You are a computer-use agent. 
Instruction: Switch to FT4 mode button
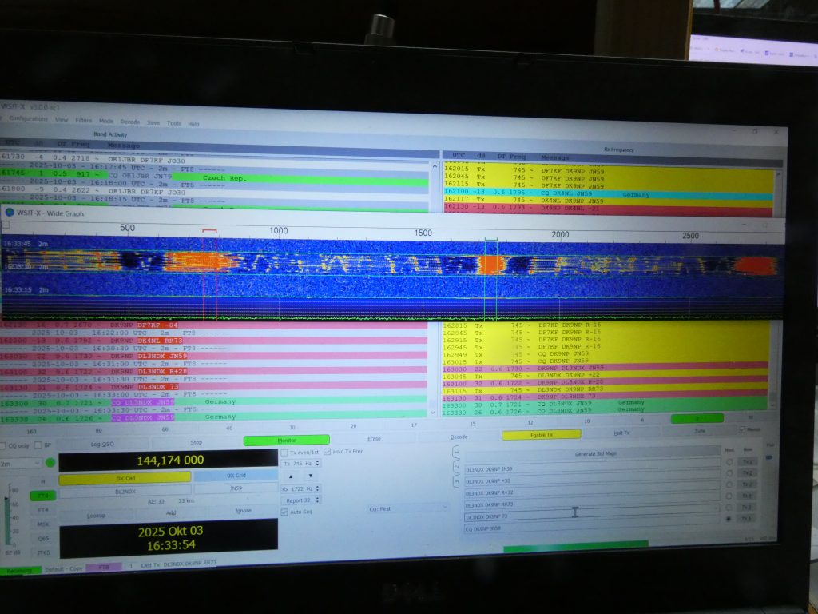(42, 510)
